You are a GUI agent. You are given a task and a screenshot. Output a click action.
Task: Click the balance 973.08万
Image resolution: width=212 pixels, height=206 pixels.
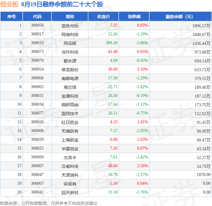[202, 52]
